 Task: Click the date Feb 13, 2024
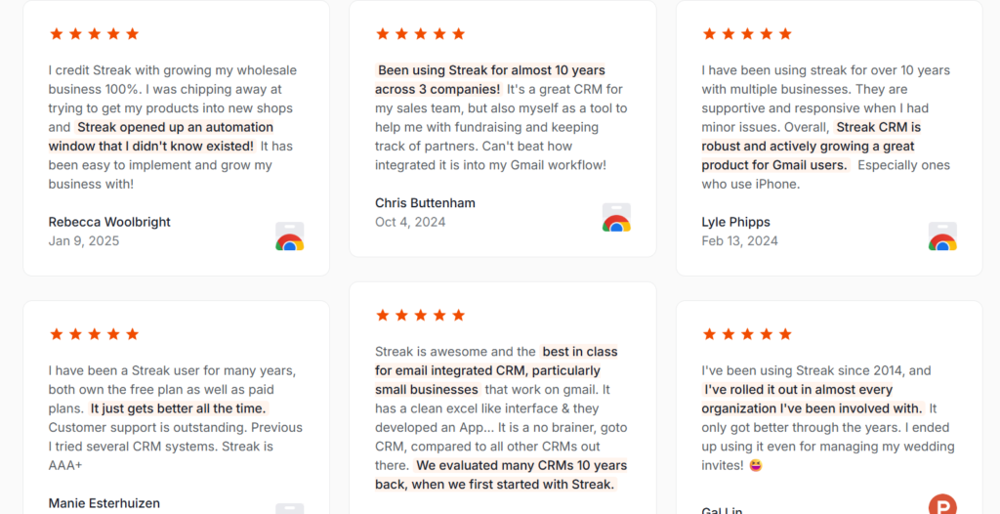[x=740, y=241]
